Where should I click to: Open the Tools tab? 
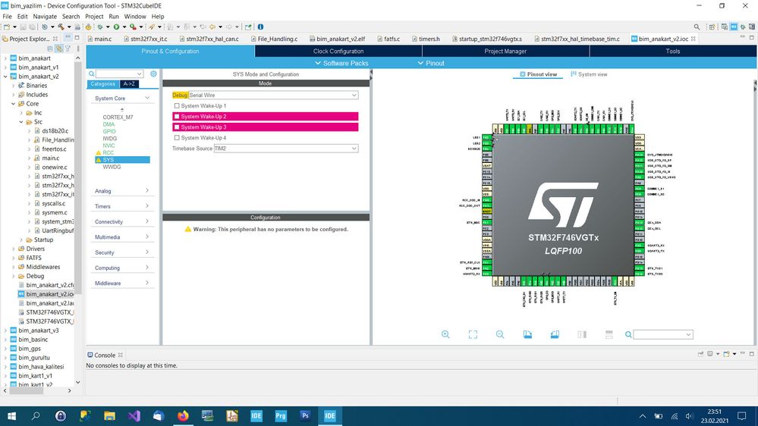tap(673, 52)
